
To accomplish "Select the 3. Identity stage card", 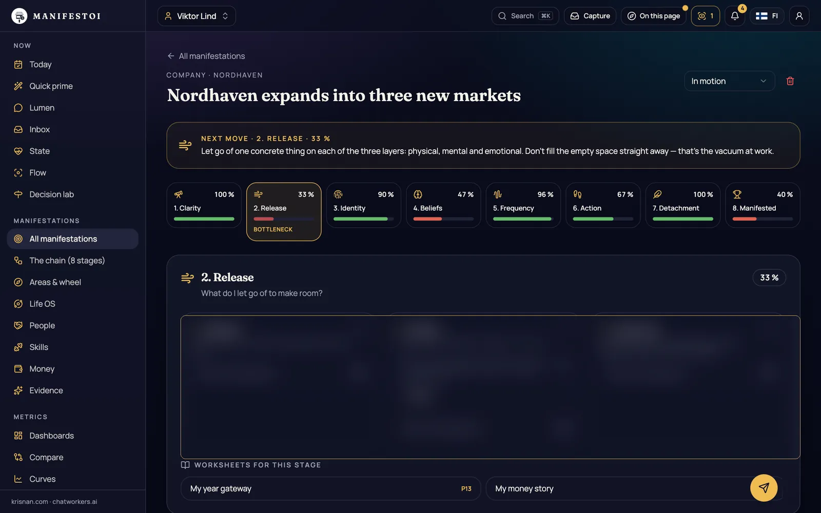I will click(364, 205).
